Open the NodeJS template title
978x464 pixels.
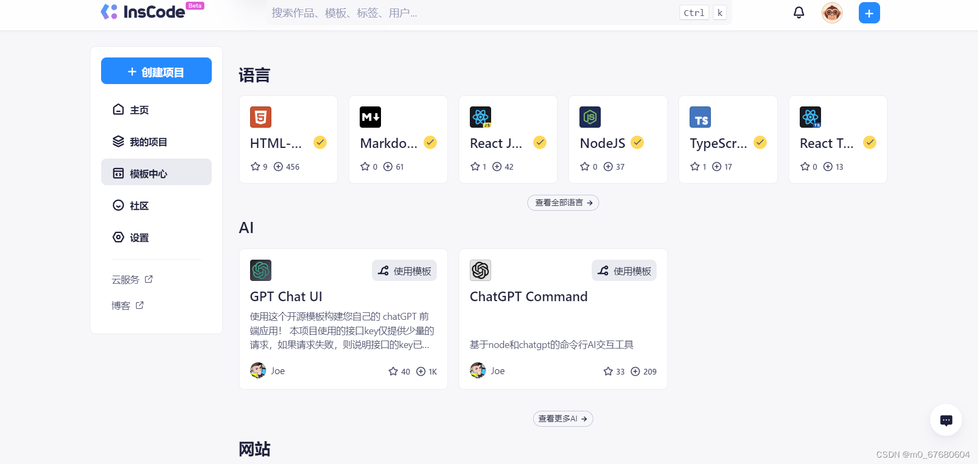602,143
